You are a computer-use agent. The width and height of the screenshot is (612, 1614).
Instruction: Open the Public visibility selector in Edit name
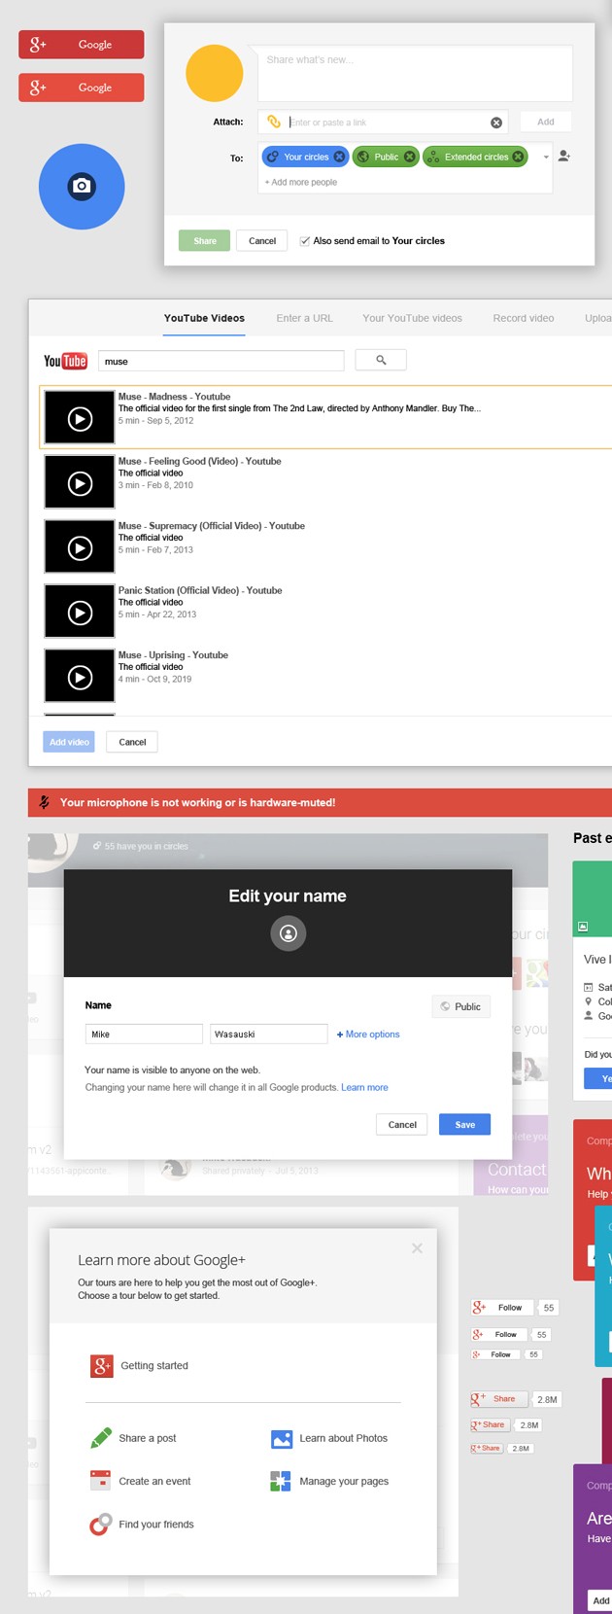click(x=460, y=1006)
